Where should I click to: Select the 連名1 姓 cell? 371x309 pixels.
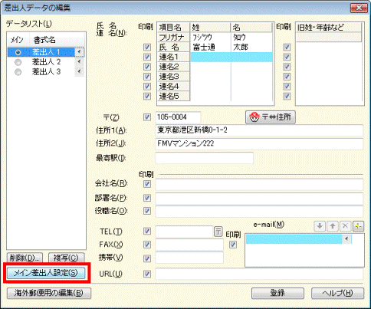(211, 57)
